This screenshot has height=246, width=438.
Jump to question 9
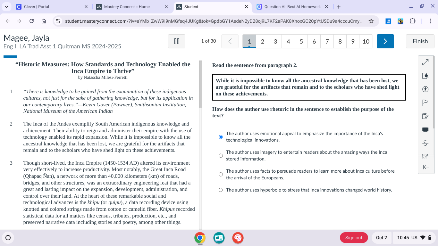(x=353, y=41)
